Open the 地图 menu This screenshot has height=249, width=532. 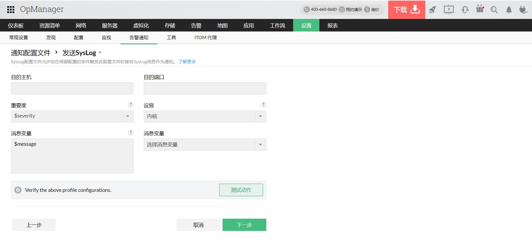[222, 25]
